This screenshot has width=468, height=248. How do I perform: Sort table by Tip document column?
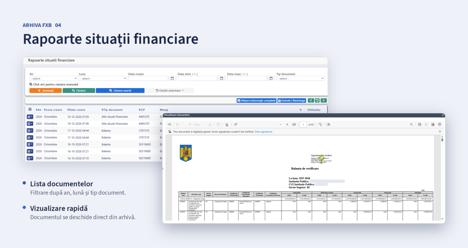coord(112,110)
